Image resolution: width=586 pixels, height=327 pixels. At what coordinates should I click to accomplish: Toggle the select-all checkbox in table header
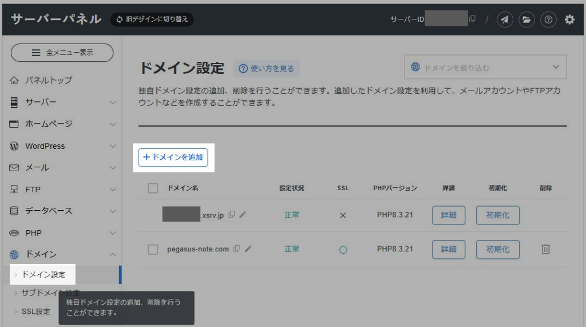[153, 188]
